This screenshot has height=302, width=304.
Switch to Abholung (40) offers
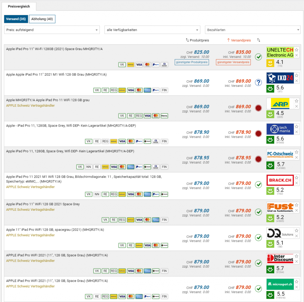[x=42, y=19]
